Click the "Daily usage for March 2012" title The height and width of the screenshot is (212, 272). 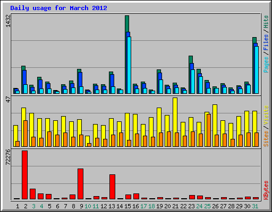tap(58, 8)
